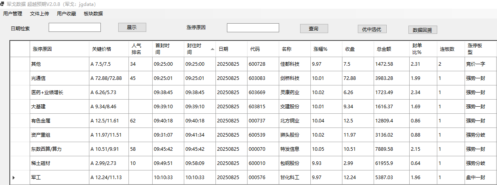Screen dimensions: 497x185
Task: Focus the 日期检索 text box
Action: (x=75, y=28)
